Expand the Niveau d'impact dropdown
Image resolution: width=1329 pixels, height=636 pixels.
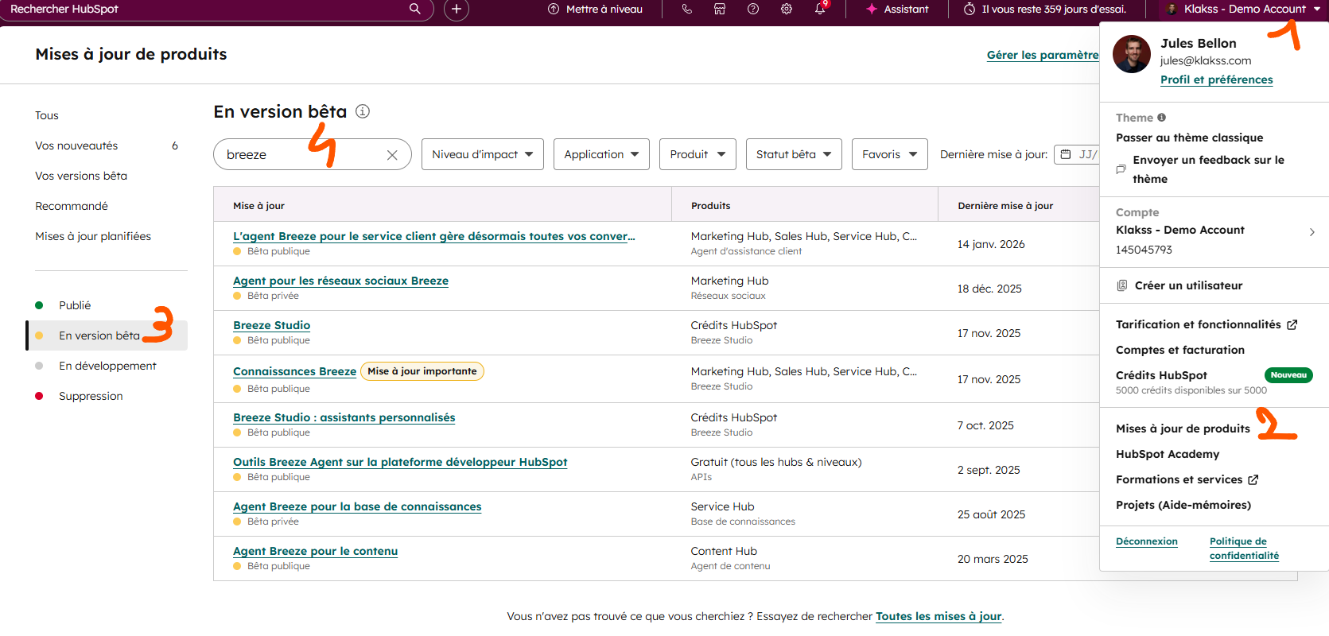click(483, 154)
